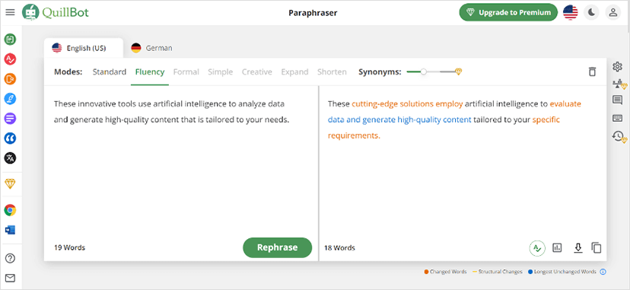Image resolution: width=630 pixels, height=290 pixels.
Task: Open the Translator sidebar icon
Action: (10, 158)
